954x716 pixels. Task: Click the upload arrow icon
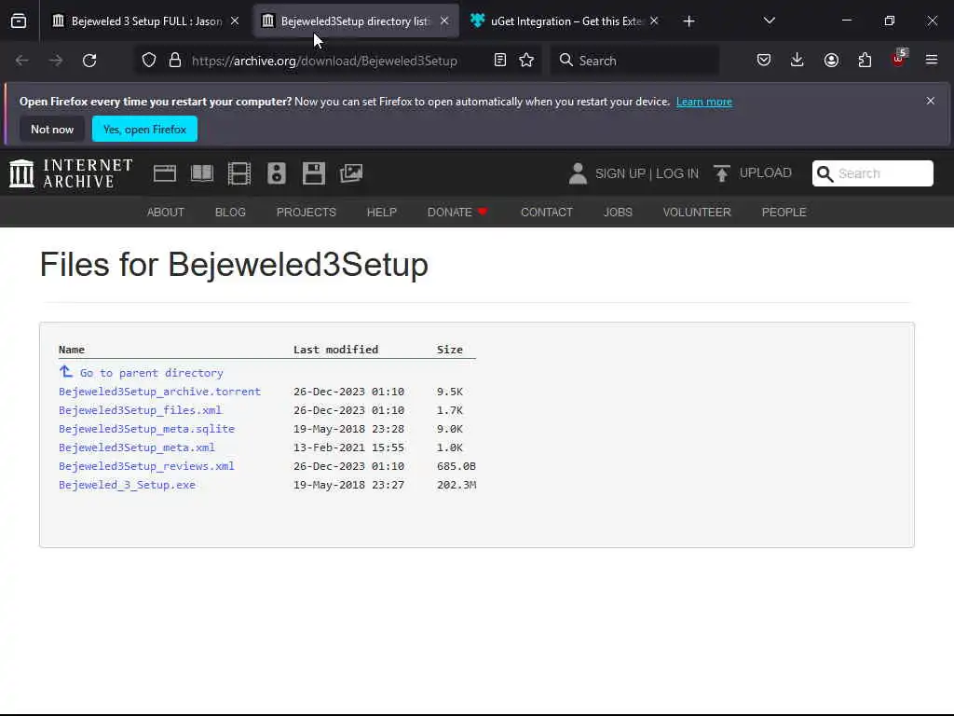click(722, 173)
